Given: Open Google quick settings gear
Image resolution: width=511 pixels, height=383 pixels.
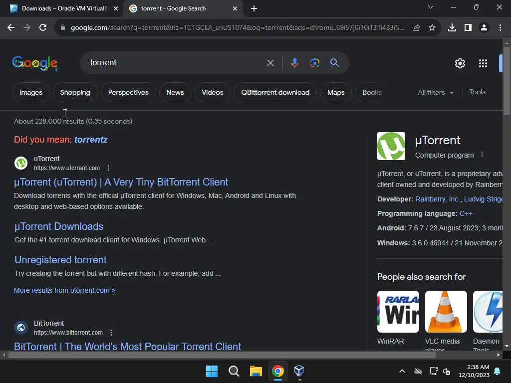Looking at the screenshot, I should point(460,63).
